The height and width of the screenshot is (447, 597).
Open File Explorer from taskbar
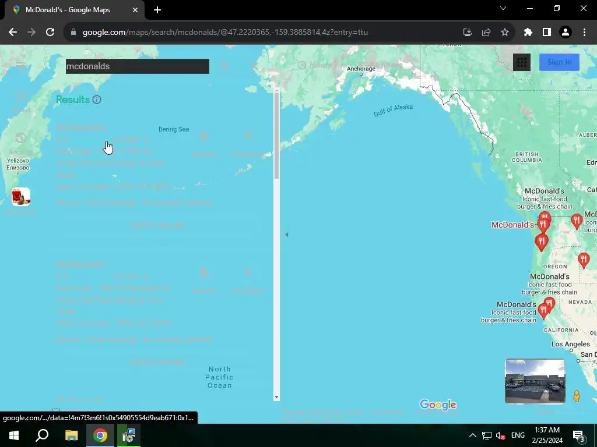(71, 435)
